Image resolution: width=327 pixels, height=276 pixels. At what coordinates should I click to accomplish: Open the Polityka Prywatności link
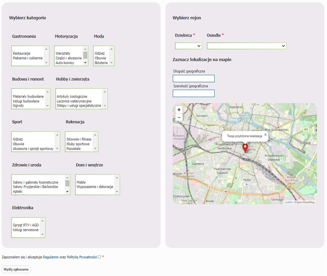82,257
